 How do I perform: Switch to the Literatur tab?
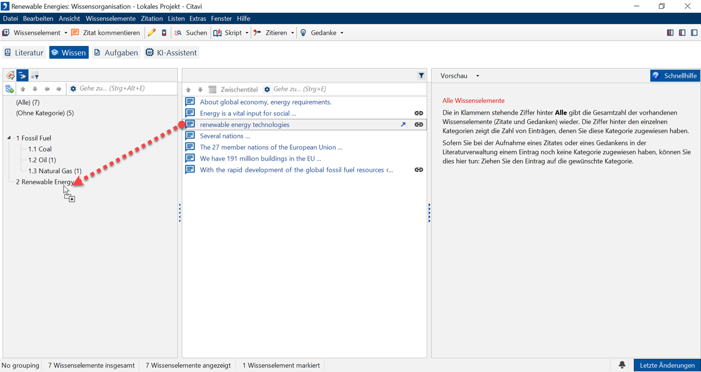click(x=24, y=53)
